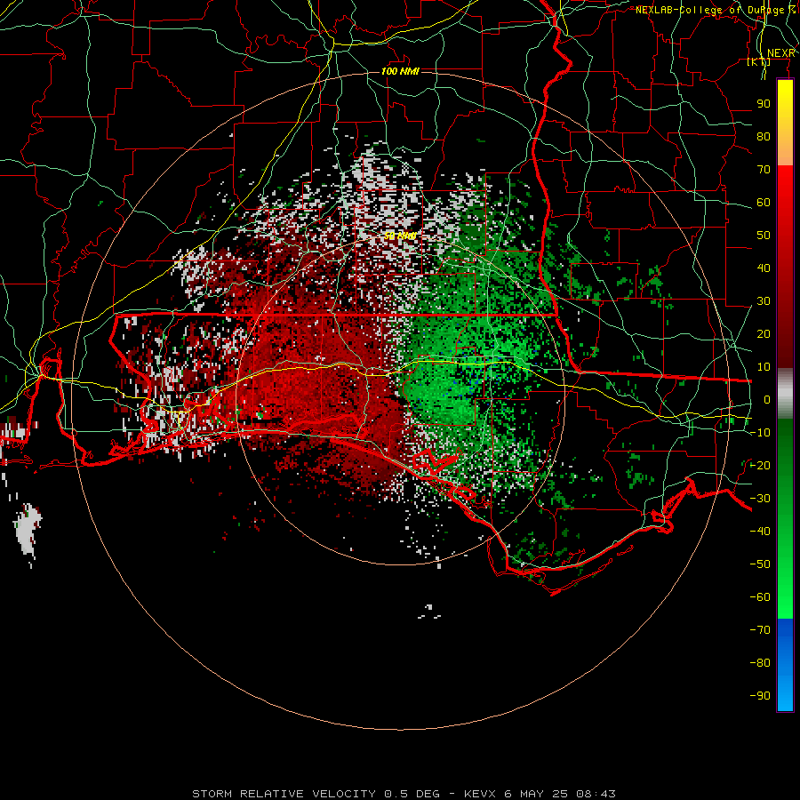Click the -10 value on the velocity scale

[760, 433]
